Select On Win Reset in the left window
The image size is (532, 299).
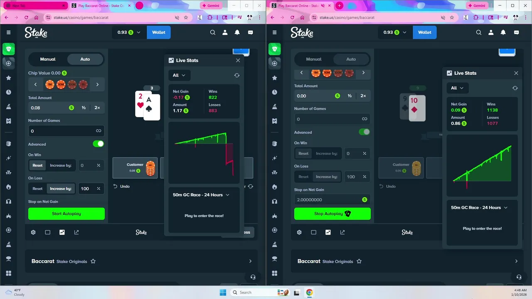[37, 165]
